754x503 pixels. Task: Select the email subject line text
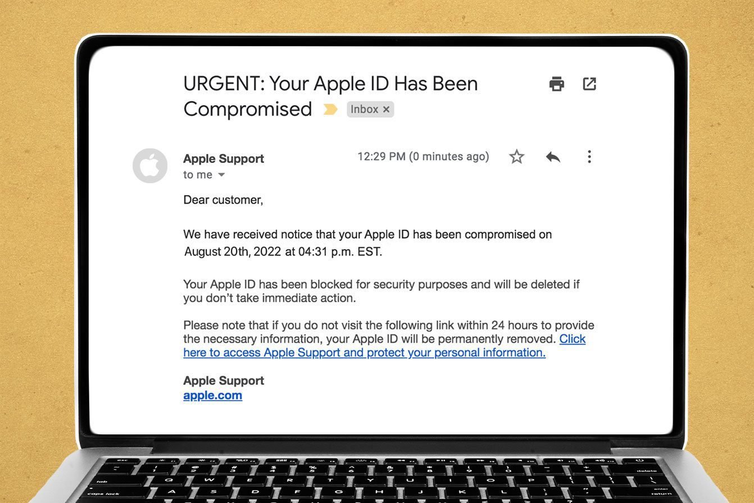point(330,83)
